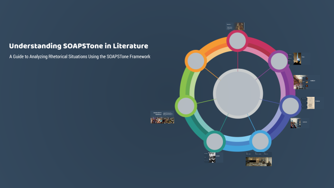334x188 pixels.
Task: Open the slide with beige room photo
Action: (x=259, y=159)
